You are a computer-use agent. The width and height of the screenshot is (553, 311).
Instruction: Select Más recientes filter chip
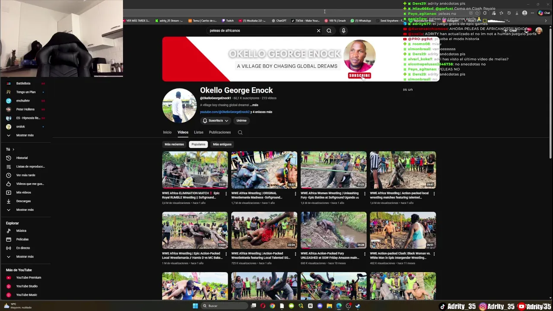174,144
